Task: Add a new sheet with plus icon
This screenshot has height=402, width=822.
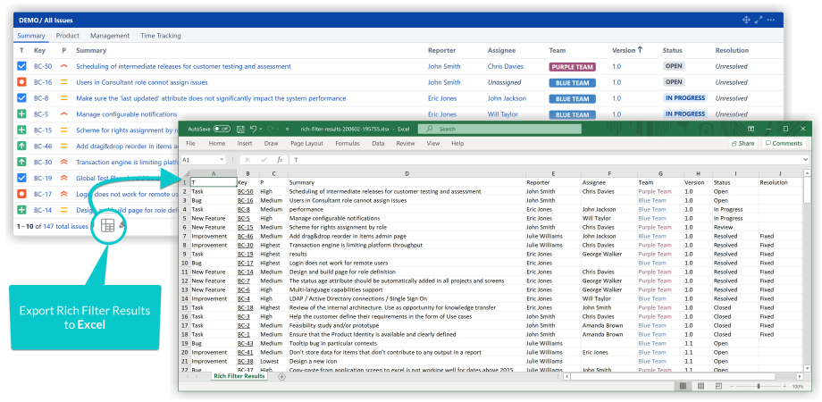Action: [x=282, y=376]
